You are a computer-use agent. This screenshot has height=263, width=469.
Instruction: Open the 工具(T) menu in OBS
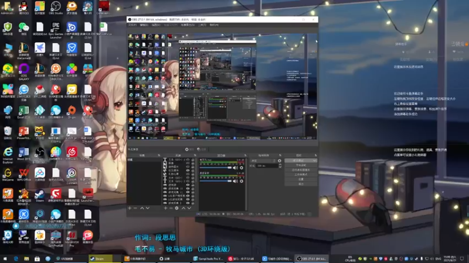pyautogui.click(x=202, y=25)
